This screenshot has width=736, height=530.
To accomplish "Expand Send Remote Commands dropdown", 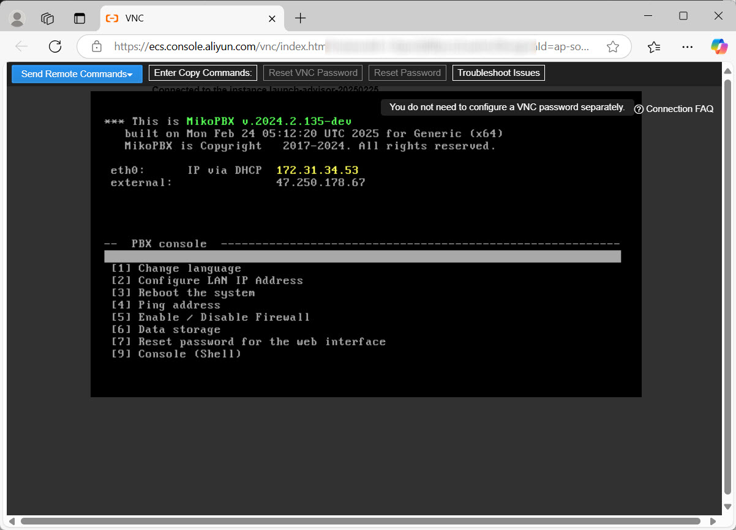I will (x=77, y=74).
